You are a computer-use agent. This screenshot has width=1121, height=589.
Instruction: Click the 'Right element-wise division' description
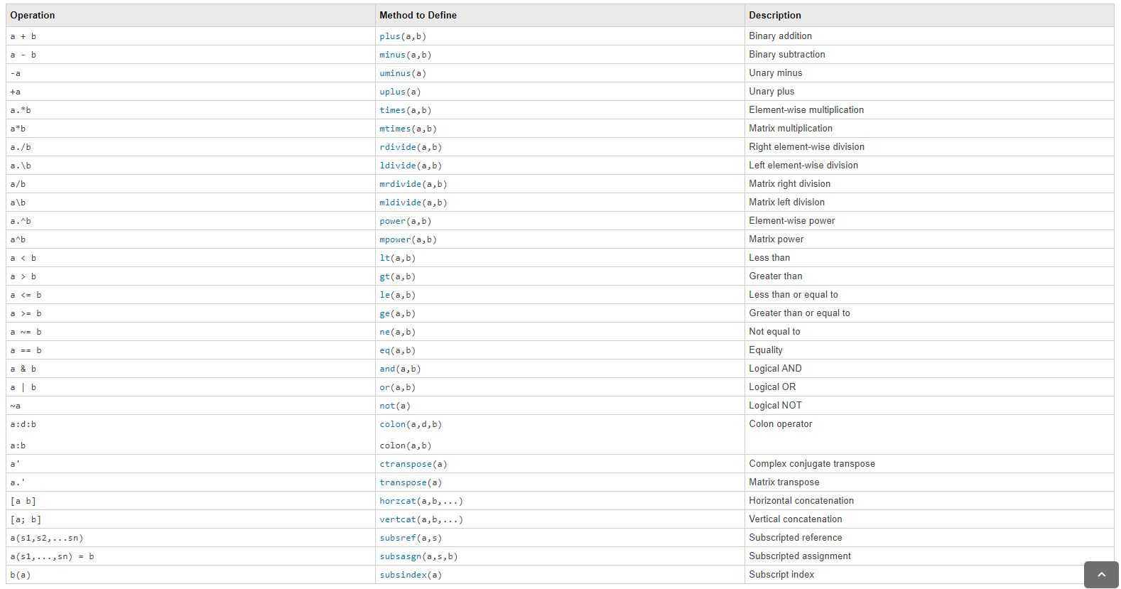coord(806,146)
